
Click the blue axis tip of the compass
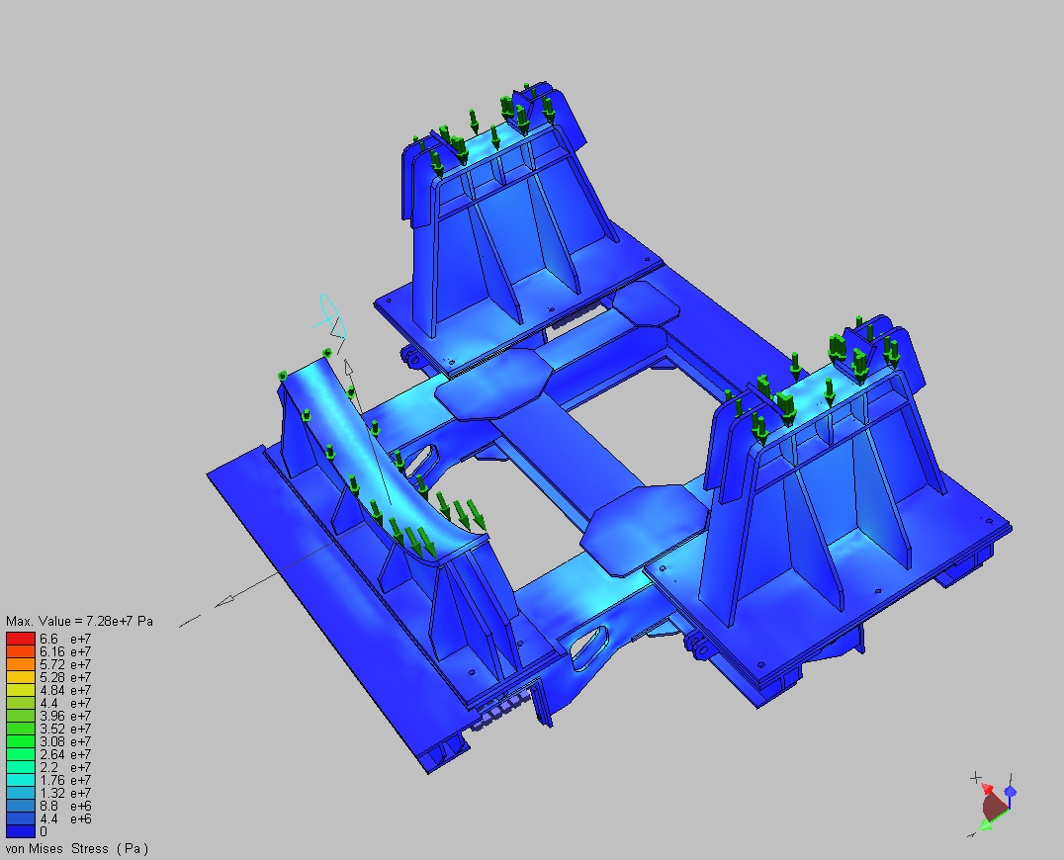1011,792
